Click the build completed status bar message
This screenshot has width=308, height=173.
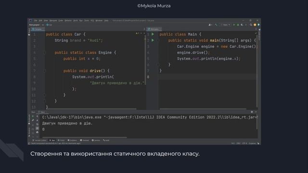(x=56, y=143)
